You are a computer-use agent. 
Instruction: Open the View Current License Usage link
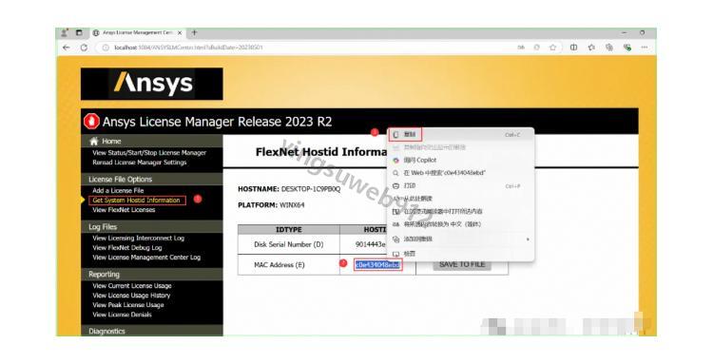coord(132,286)
